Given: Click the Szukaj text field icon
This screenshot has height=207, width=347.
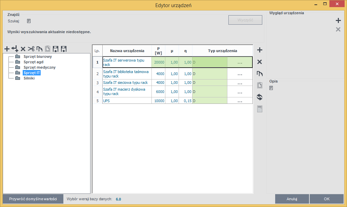Looking at the screenshot, I should 29,21.
